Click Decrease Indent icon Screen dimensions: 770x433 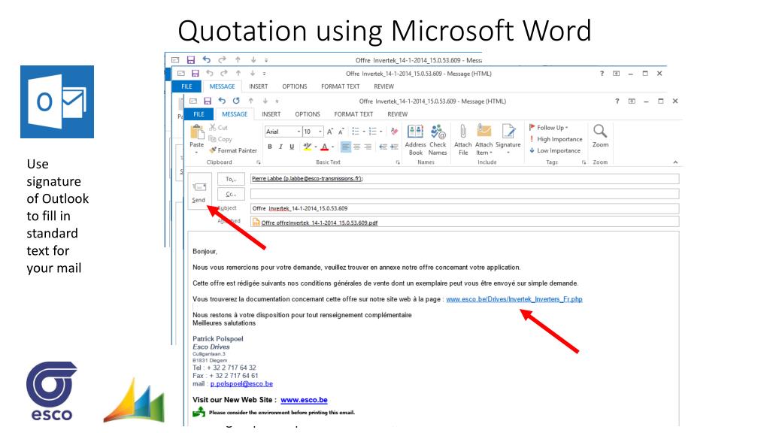tap(383, 147)
